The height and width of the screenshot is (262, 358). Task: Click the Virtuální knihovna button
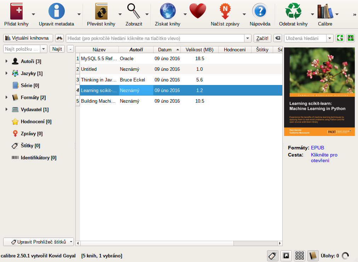[28, 38]
